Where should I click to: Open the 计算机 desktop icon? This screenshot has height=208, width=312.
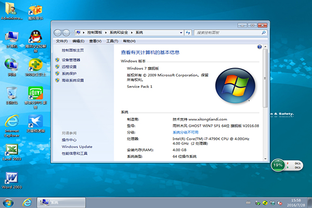point(12,40)
